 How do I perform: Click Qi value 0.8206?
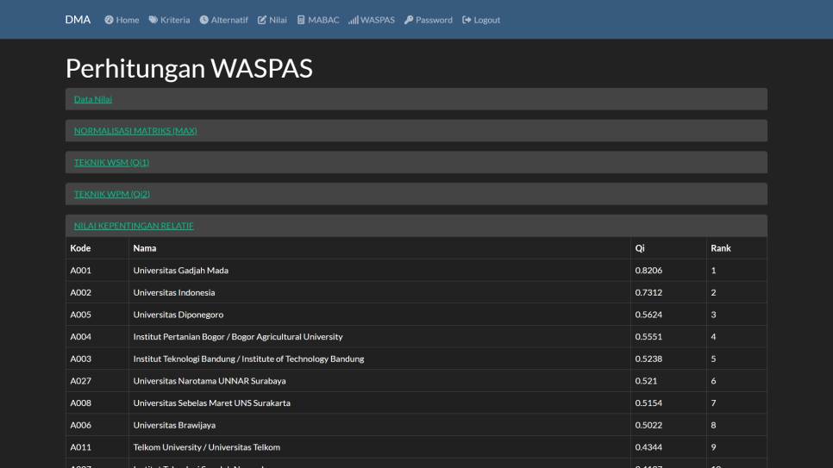[x=648, y=271]
